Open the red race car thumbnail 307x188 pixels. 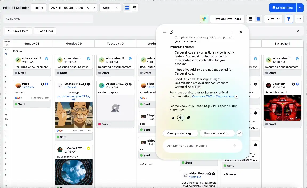(x=282, y=108)
